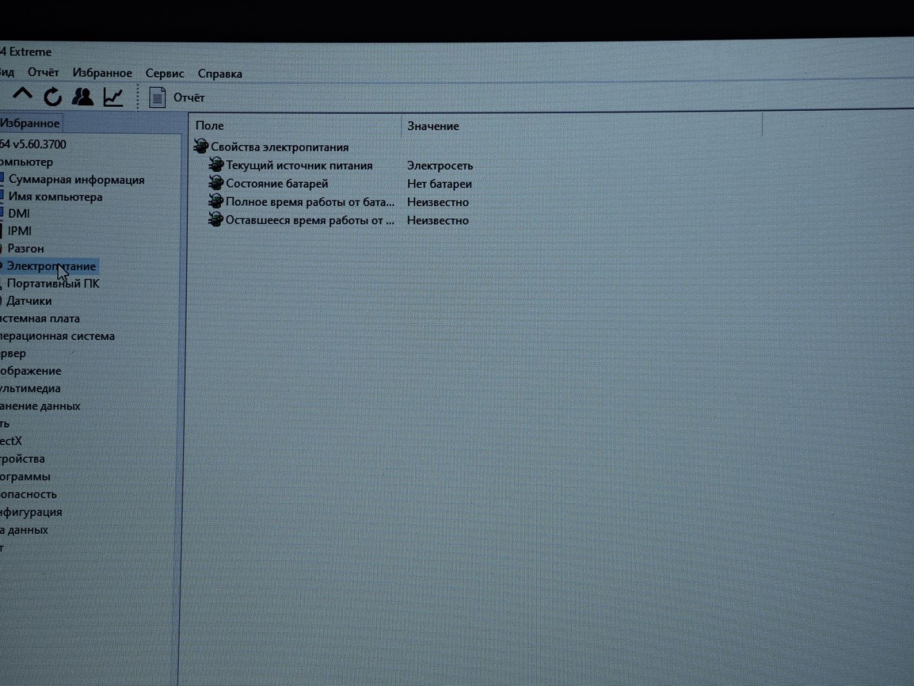Open the Сервис menu
The height and width of the screenshot is (686, 914).
pos(164,73)
